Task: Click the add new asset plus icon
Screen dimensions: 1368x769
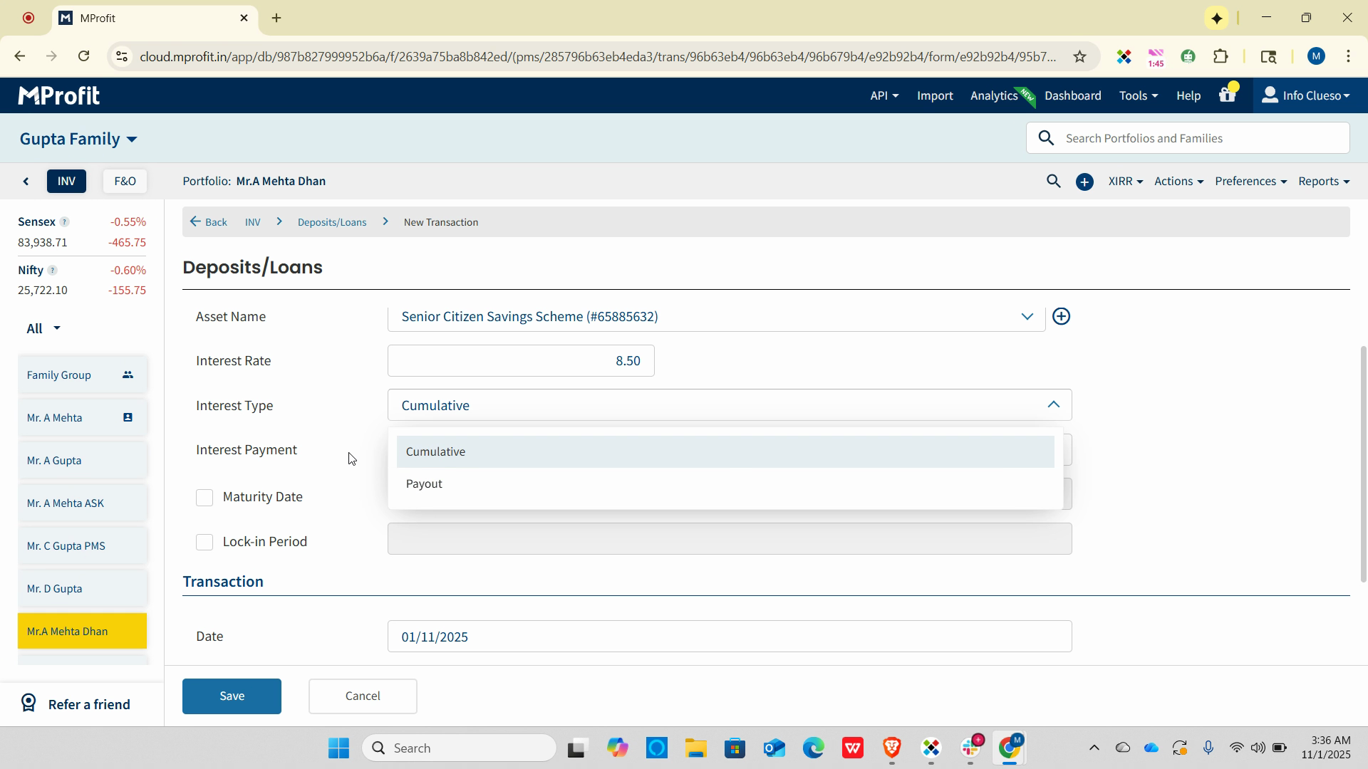Action: 1061,317
